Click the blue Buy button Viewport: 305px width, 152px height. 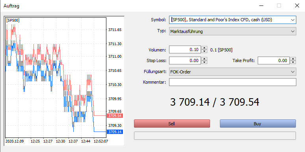(258, 123)
